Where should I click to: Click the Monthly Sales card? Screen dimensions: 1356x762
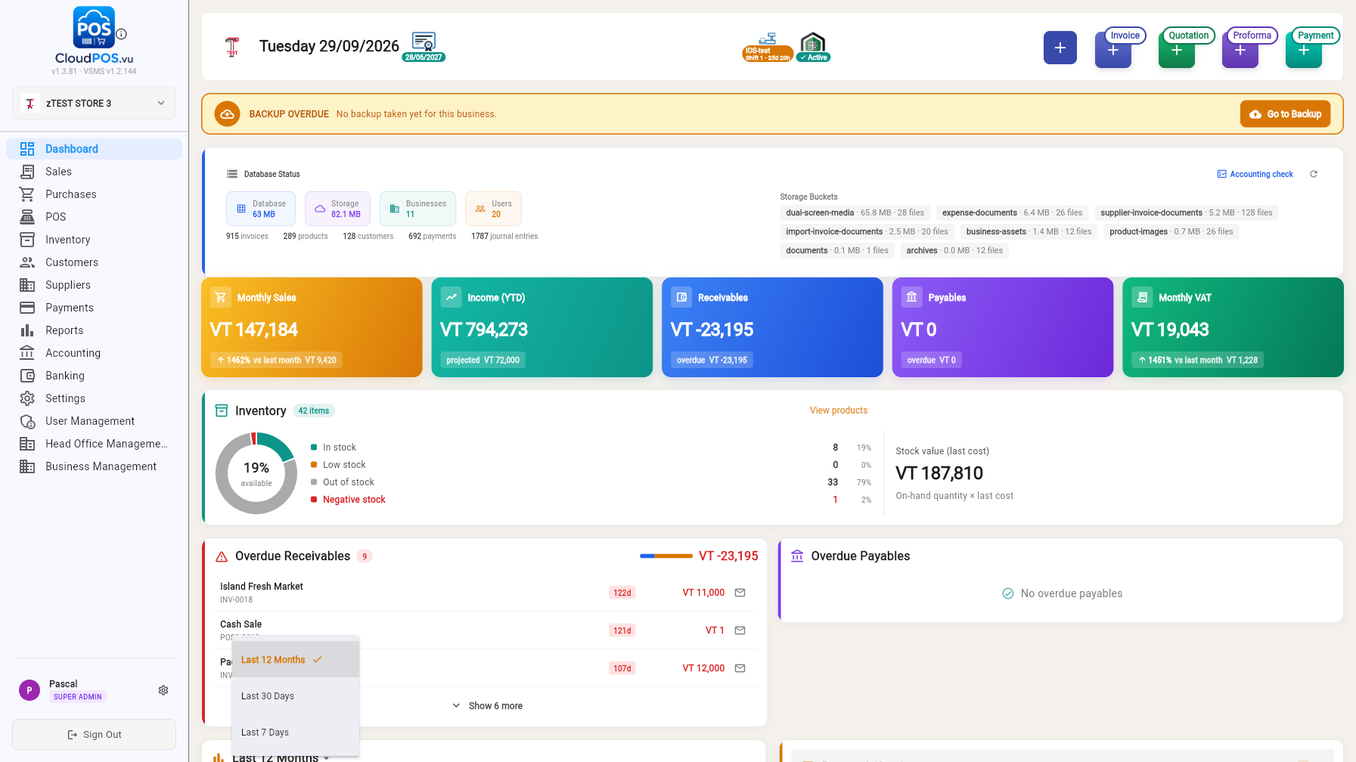(312, 327)
